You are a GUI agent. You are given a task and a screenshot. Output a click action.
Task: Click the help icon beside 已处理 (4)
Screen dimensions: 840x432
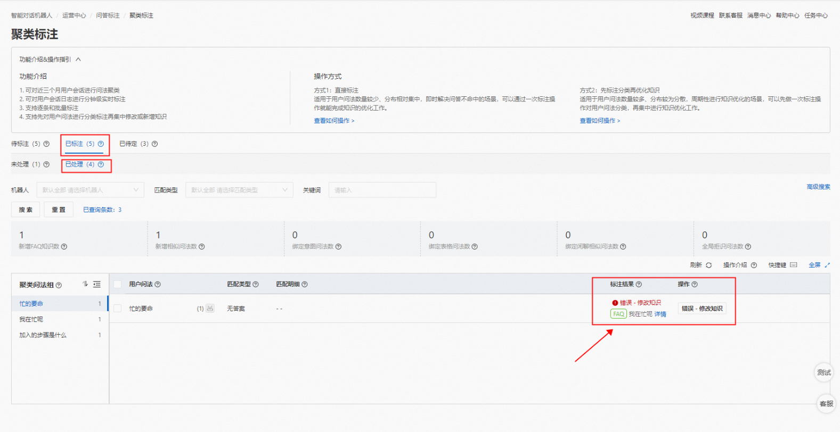(101, 164)
